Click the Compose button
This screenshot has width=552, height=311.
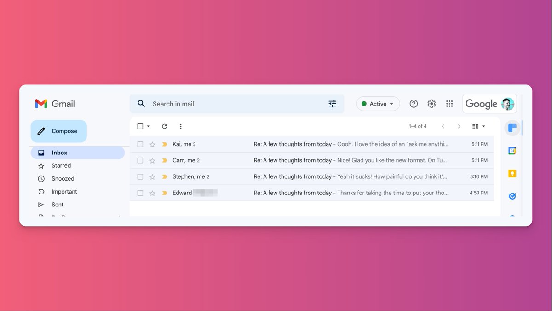(59, 131)
